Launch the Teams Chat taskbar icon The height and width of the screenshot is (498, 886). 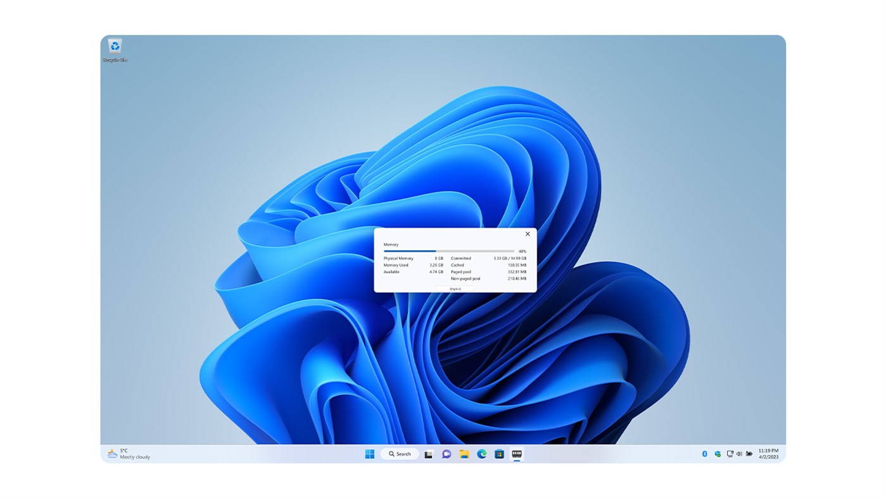click(446, 454)
